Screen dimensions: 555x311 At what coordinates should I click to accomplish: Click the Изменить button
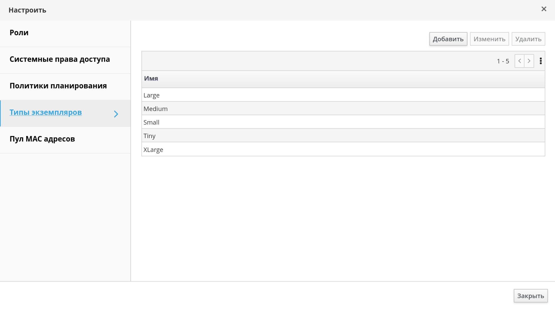(x=489, y=39)
